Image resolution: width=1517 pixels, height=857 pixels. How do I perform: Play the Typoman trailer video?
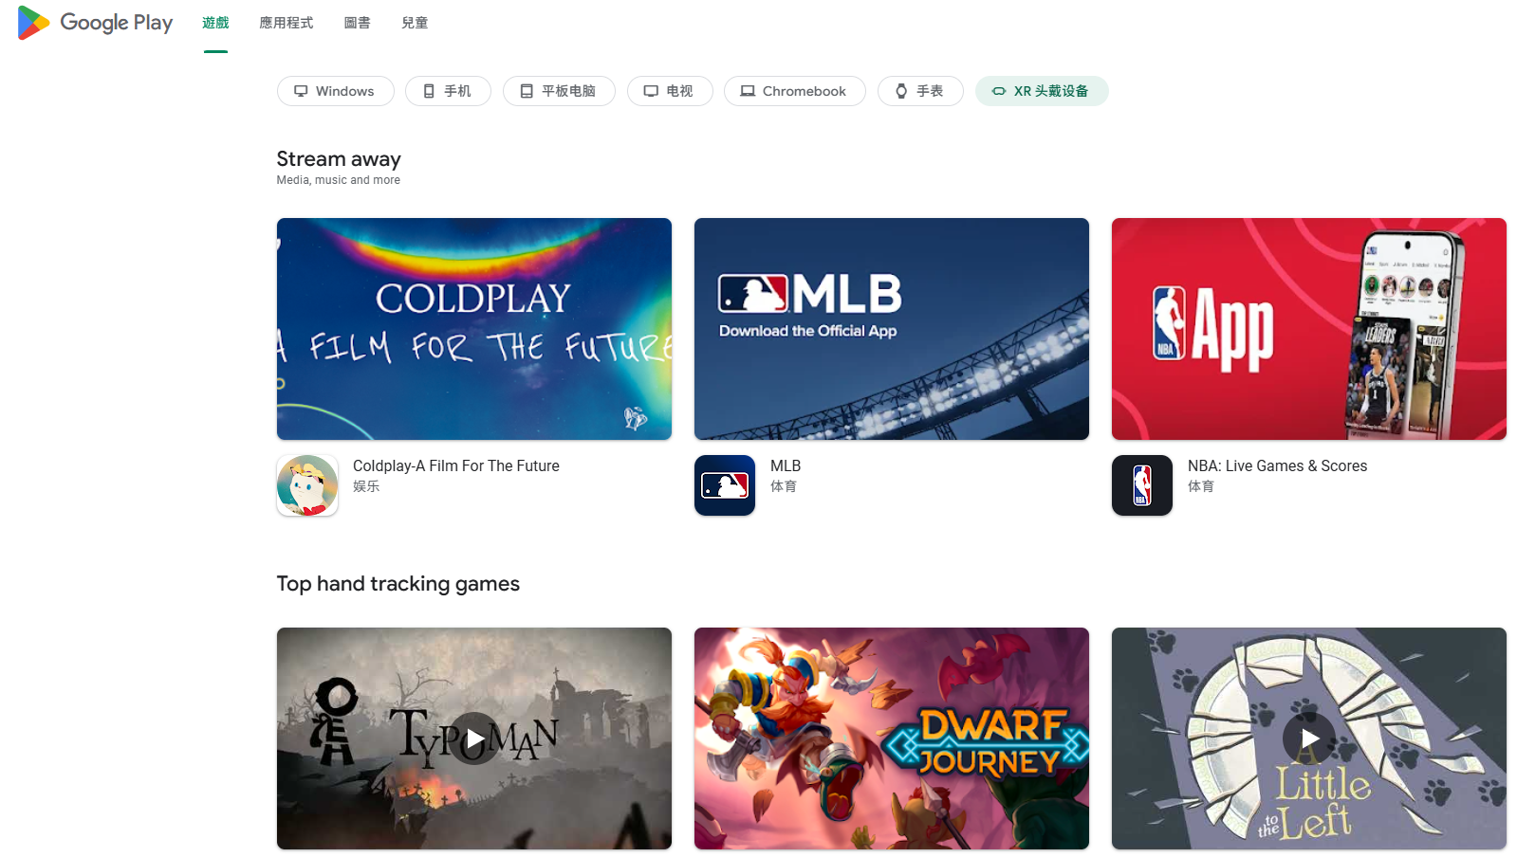point(474,738)
